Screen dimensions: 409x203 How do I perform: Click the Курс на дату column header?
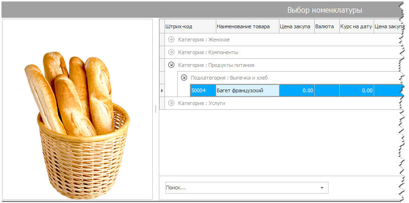(357, 26)
